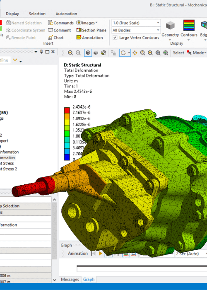Select shaded exterior and edges cube
This screenshot has height=290, width=207.
pos(88,53)
